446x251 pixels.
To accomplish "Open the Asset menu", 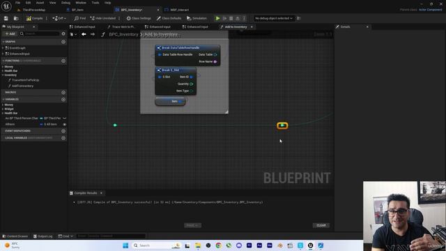I will (40, 3).
